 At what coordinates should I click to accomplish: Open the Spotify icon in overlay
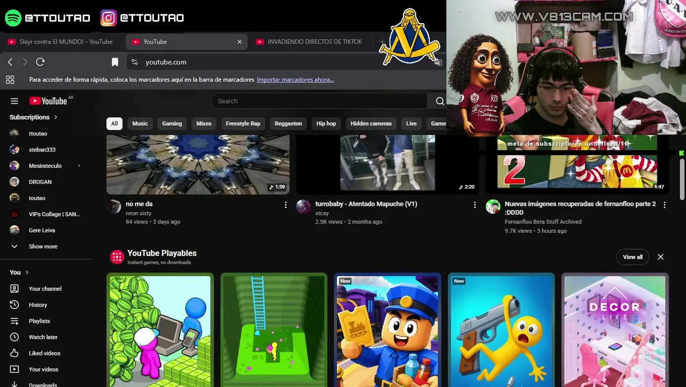click(13, 18)
